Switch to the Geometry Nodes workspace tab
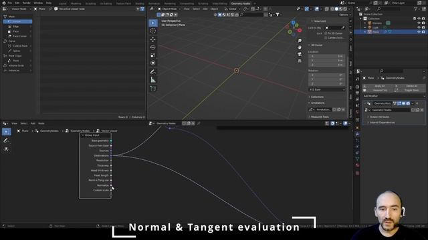Viewport: 428px width, 240px height. pyautogui.click(x=241, y=3)
